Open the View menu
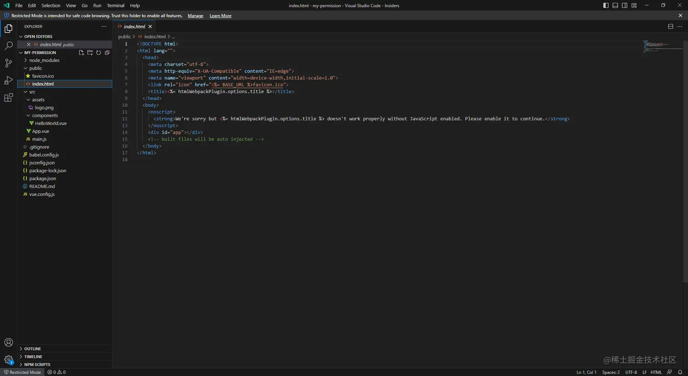This screenshot has width=688, height=376. pyautogui.click(x=71, y=5)
